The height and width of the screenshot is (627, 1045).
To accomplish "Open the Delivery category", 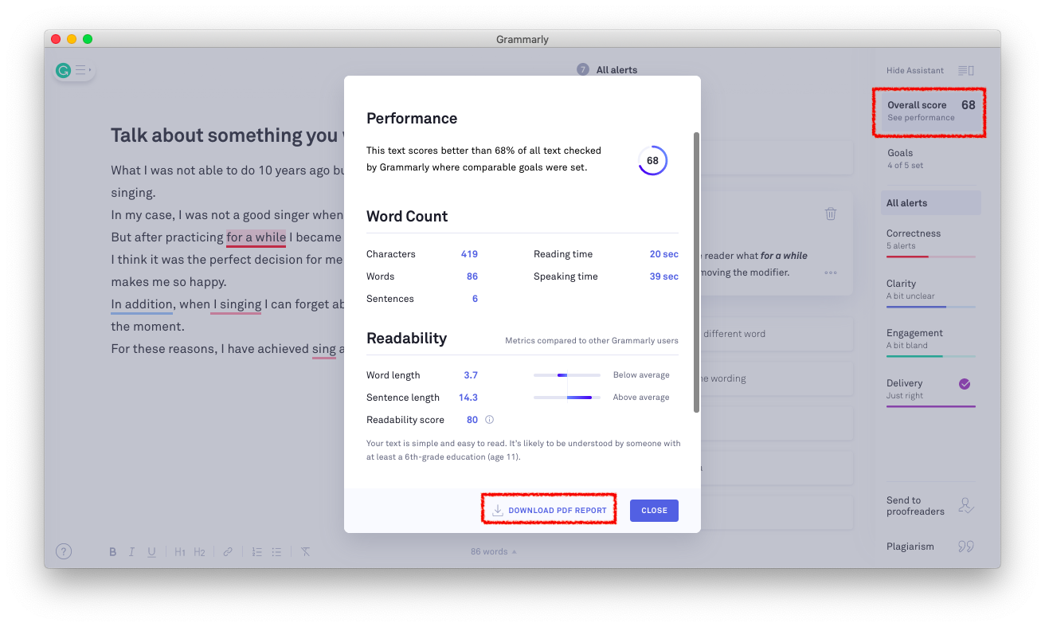I will (x=931, y=392).
